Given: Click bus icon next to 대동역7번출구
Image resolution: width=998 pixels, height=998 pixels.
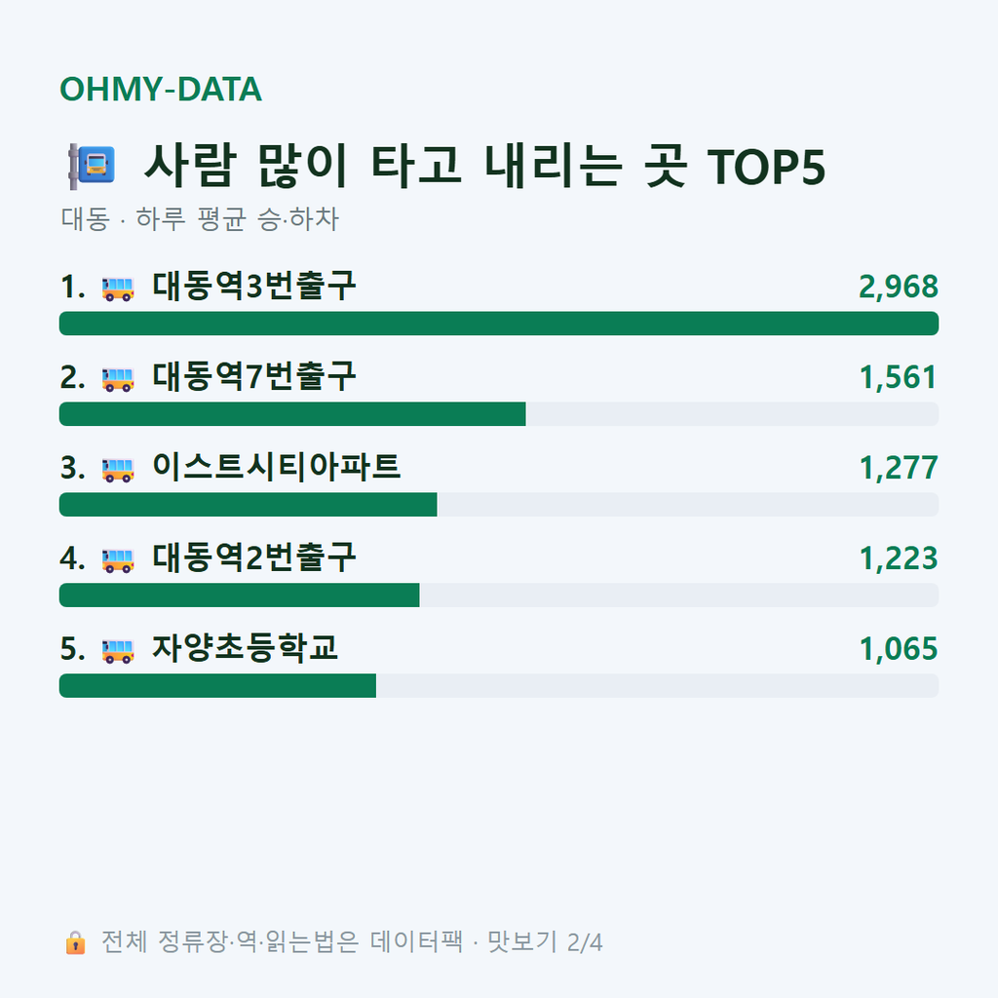Looking at the screenshot, I should click(118, 379).
